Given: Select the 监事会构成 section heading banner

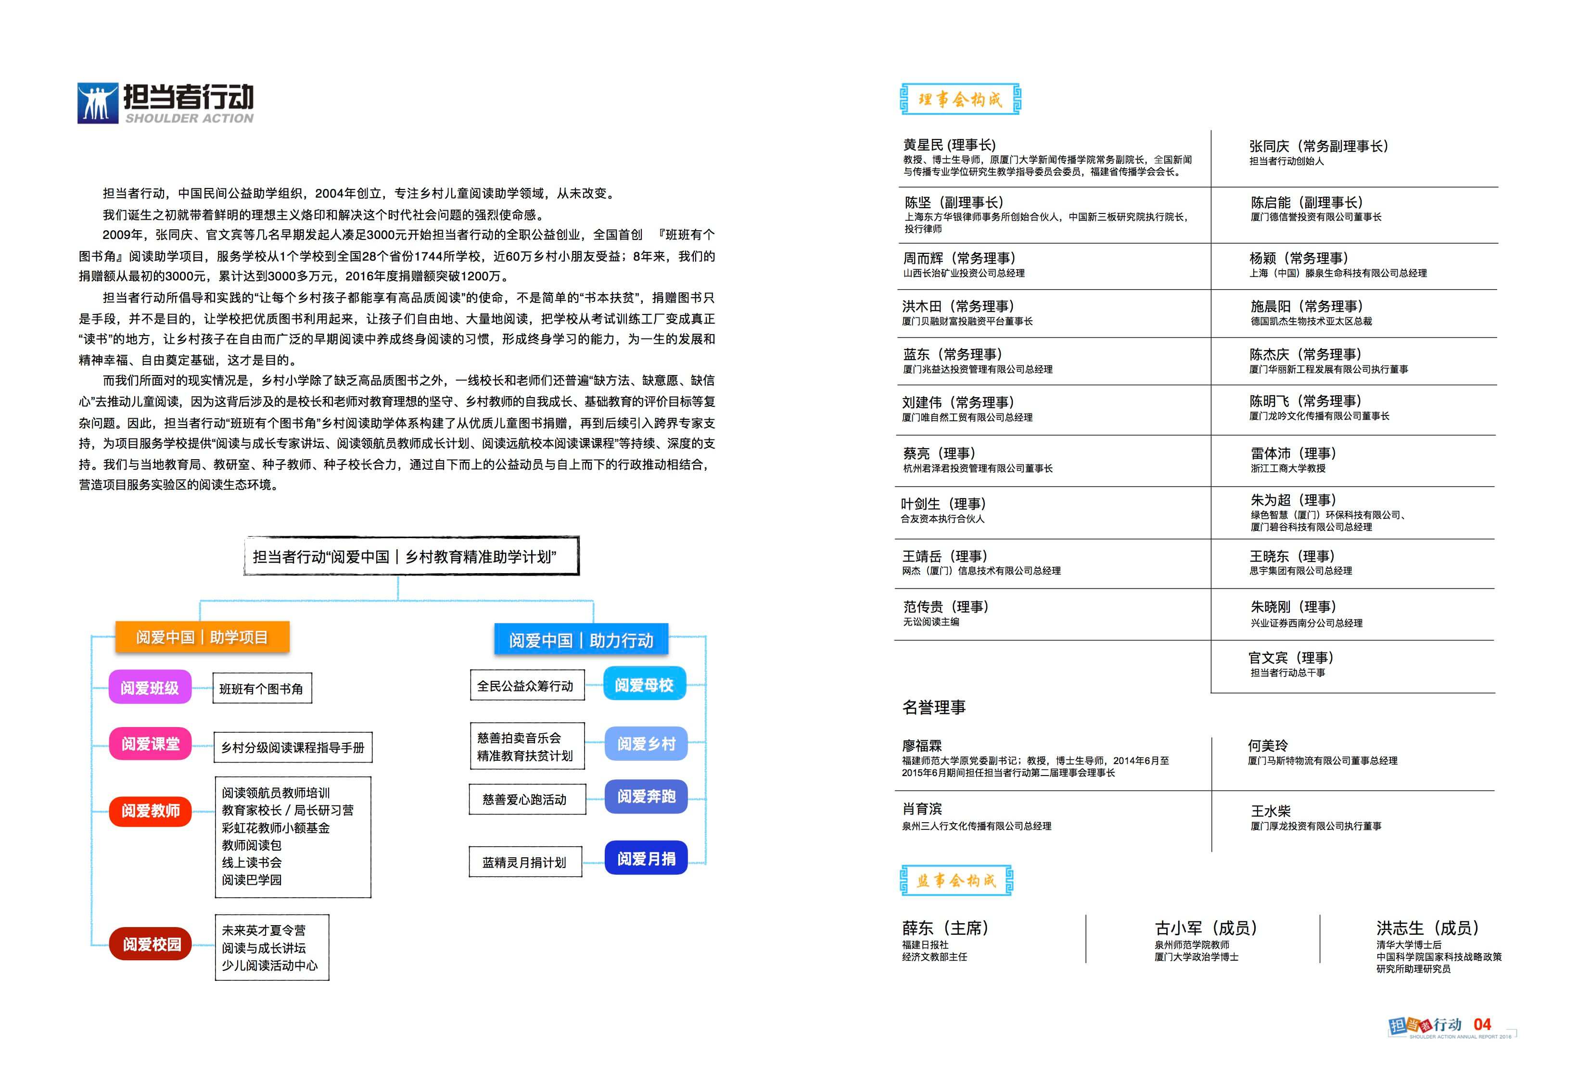Looking at the screenshot, I should [956, 880].
